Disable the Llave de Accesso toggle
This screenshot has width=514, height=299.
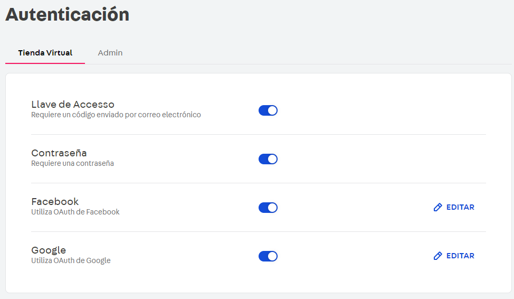pos(268,110)
